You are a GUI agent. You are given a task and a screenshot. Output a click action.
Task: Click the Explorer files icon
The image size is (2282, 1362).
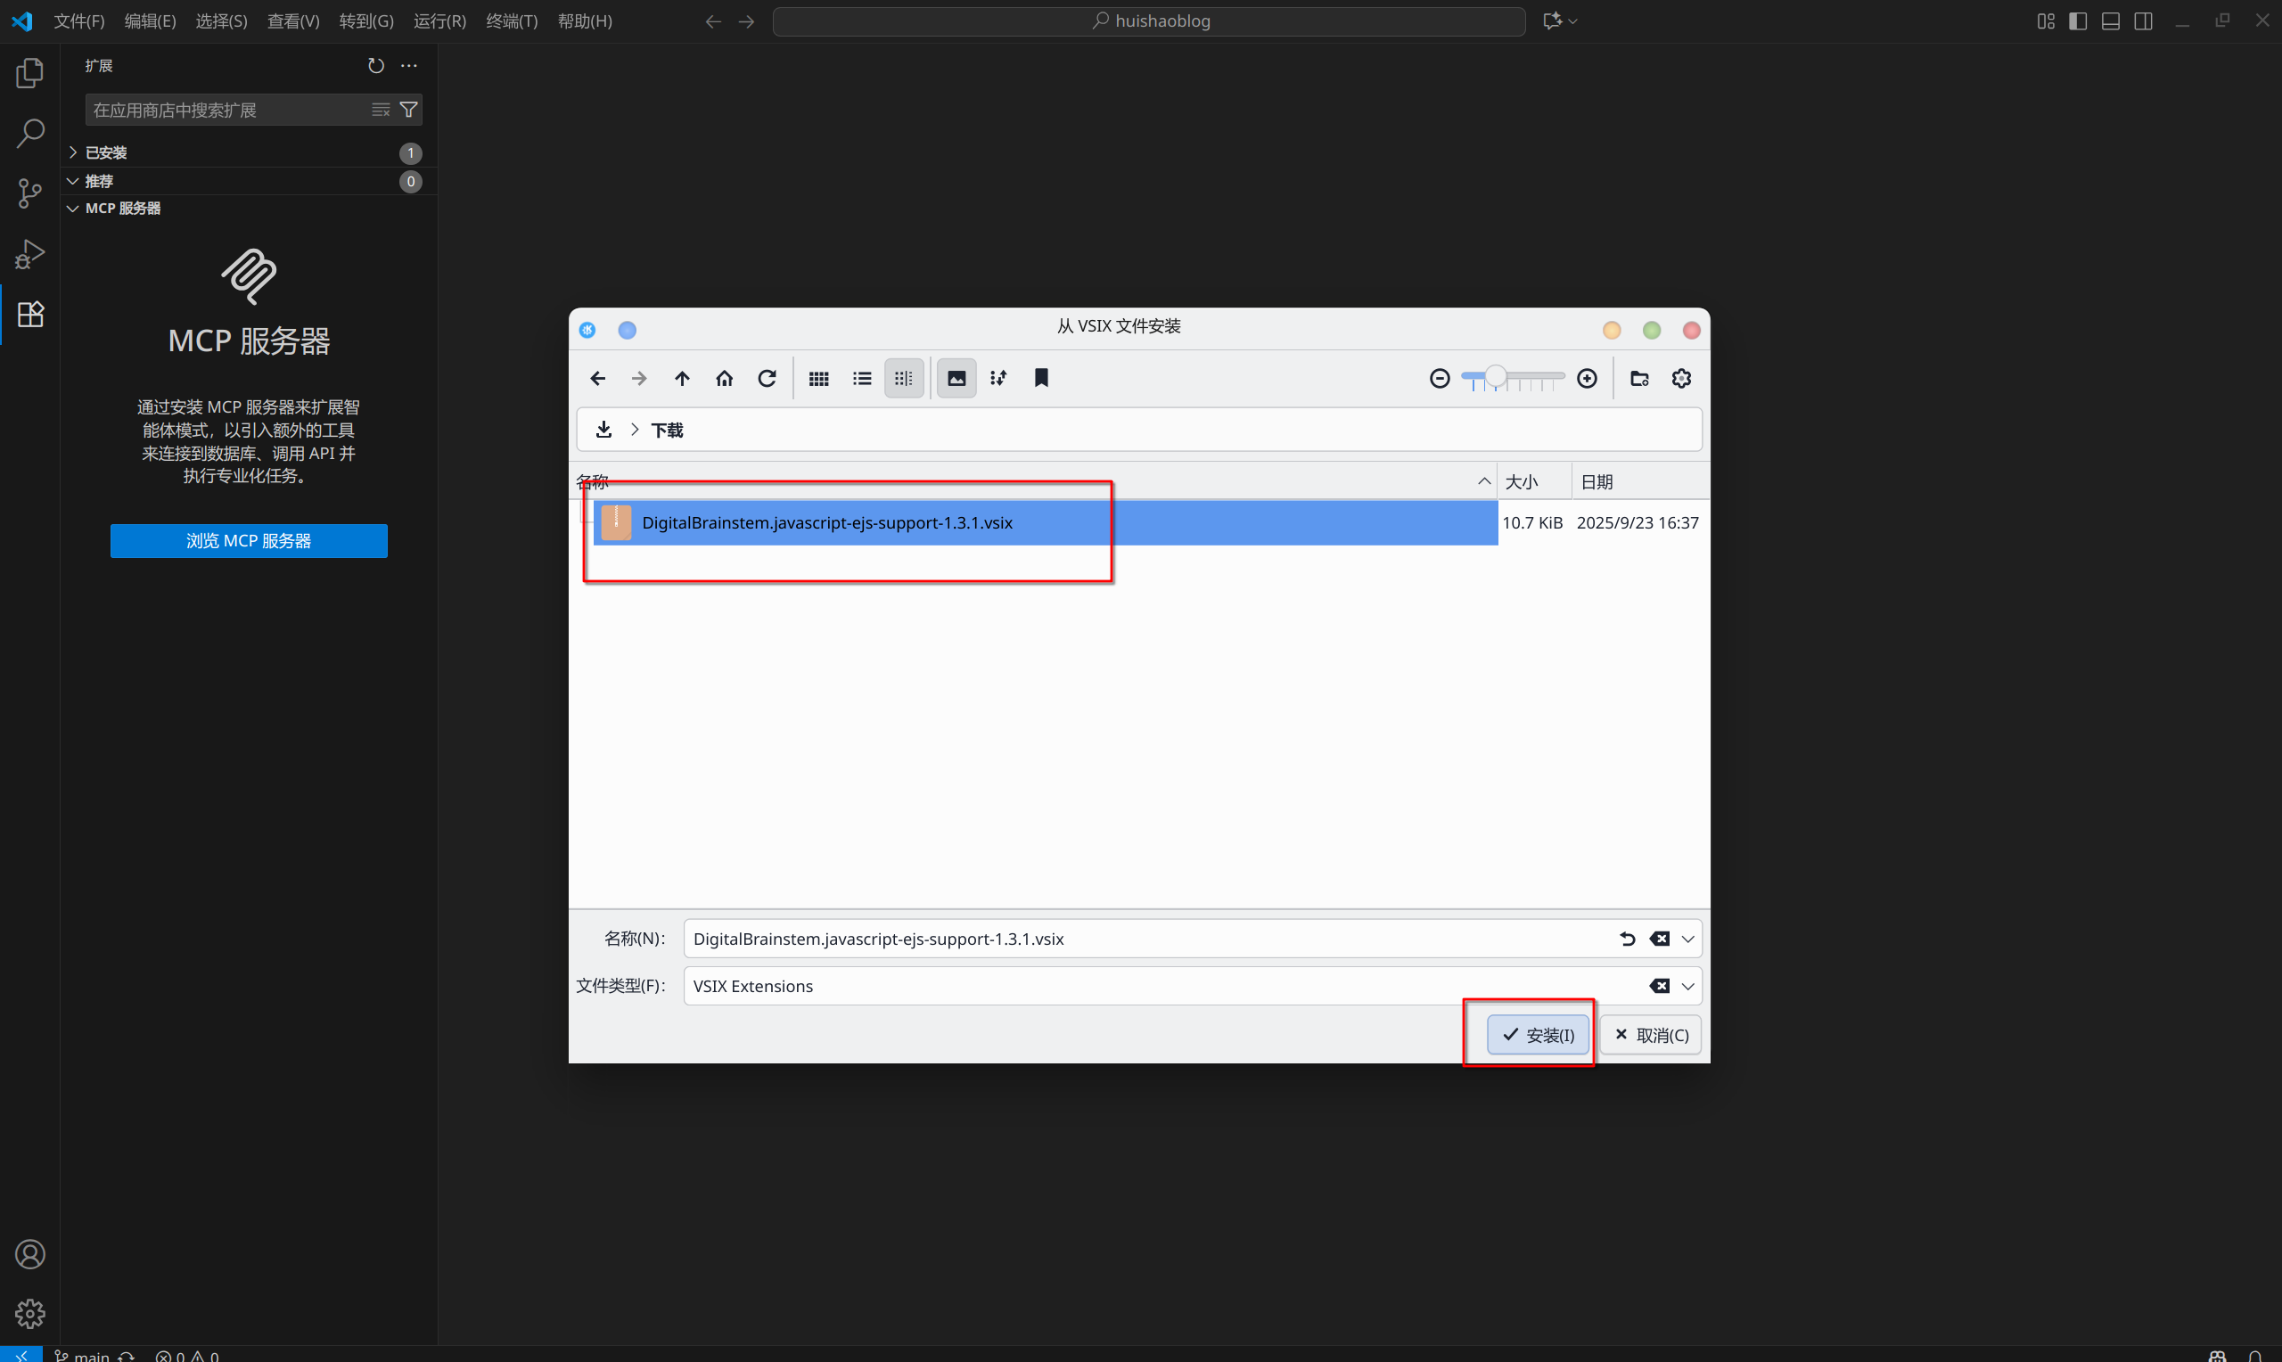30,73
